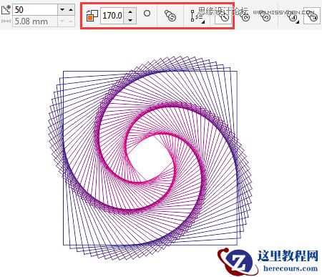Select the Direct blend icon
Screen dimensions: 322x277
pos(223,16)
